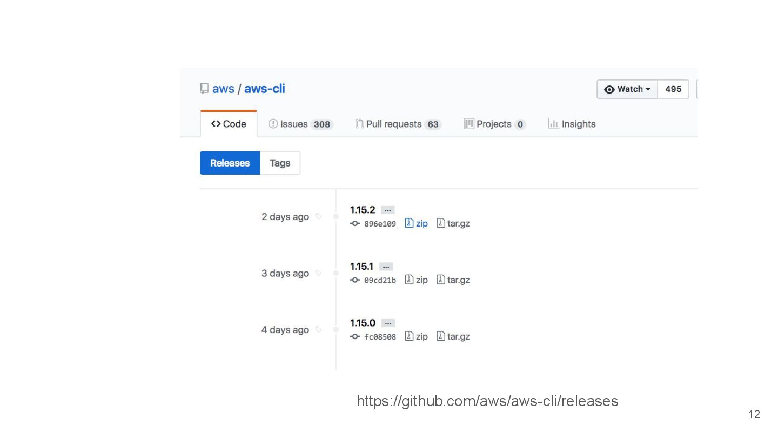Viewport: 778px width, 438px height.
Task: Select the Releases button
Action: point(230,163)
